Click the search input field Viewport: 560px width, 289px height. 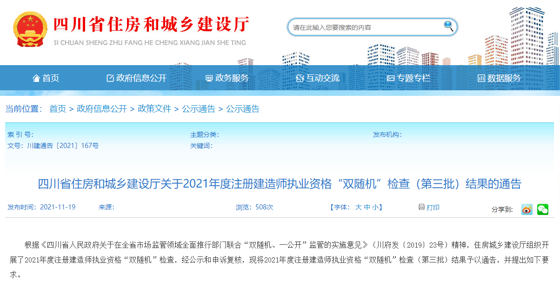point(363,27)
